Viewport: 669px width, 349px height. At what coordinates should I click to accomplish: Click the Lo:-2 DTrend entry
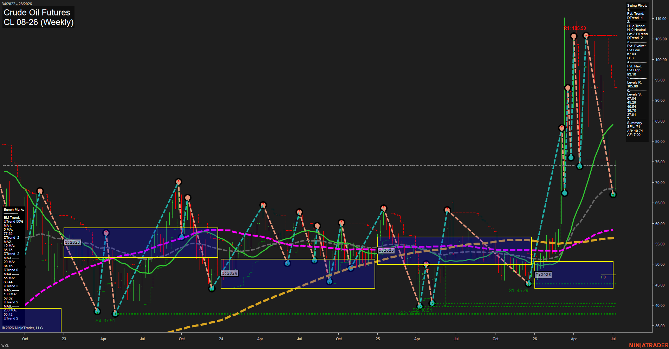pos(637,34)
